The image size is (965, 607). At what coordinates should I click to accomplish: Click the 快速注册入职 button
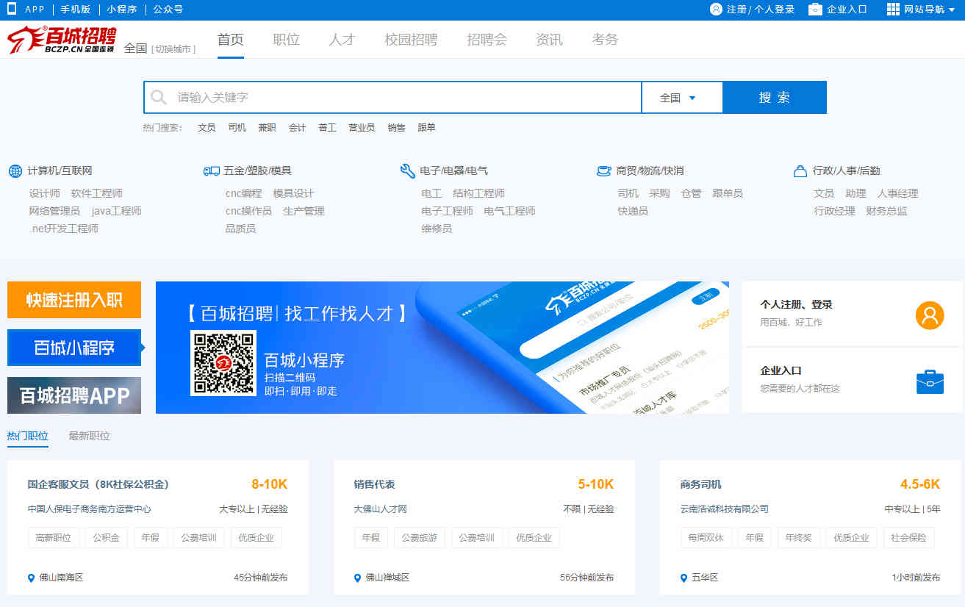pyautogui.click(x=73, y=300)
